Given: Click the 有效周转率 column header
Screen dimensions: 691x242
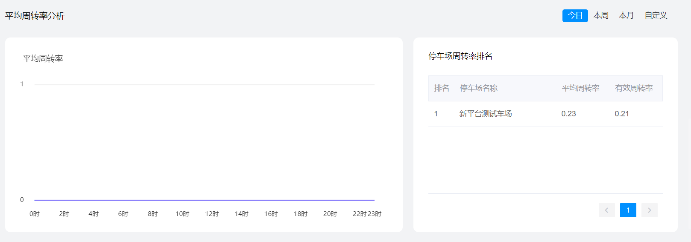Looking at the screenshot, I should pyautogui.click(x=634, y=88).
